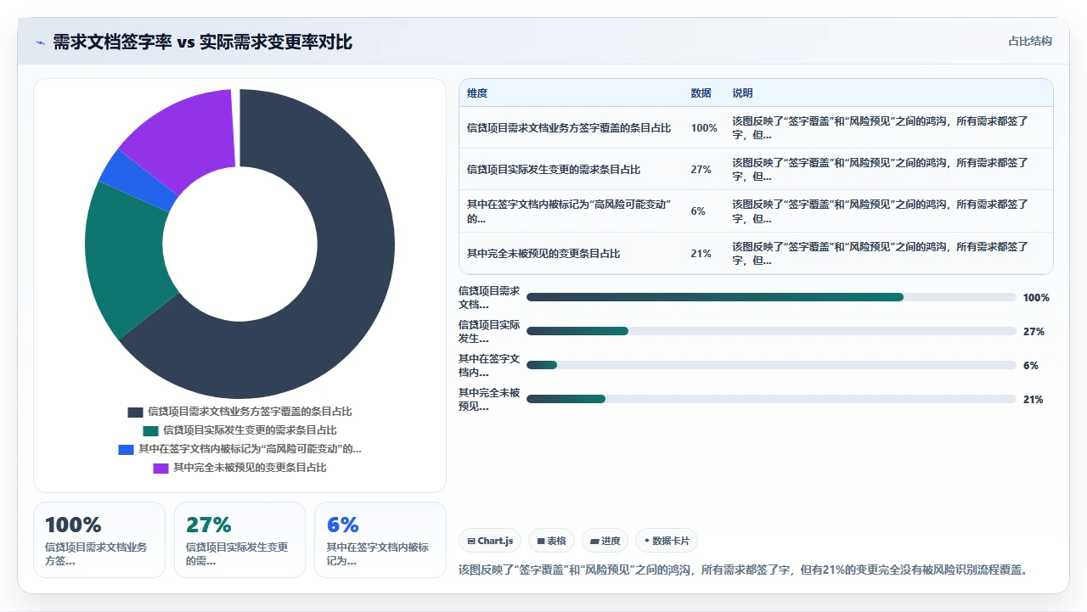Click the 100% progress bar
Viewport: 1087px width, 612px height.
[771, 297]
